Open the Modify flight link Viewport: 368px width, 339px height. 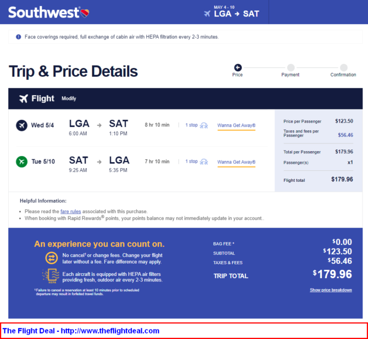(69, 98)
